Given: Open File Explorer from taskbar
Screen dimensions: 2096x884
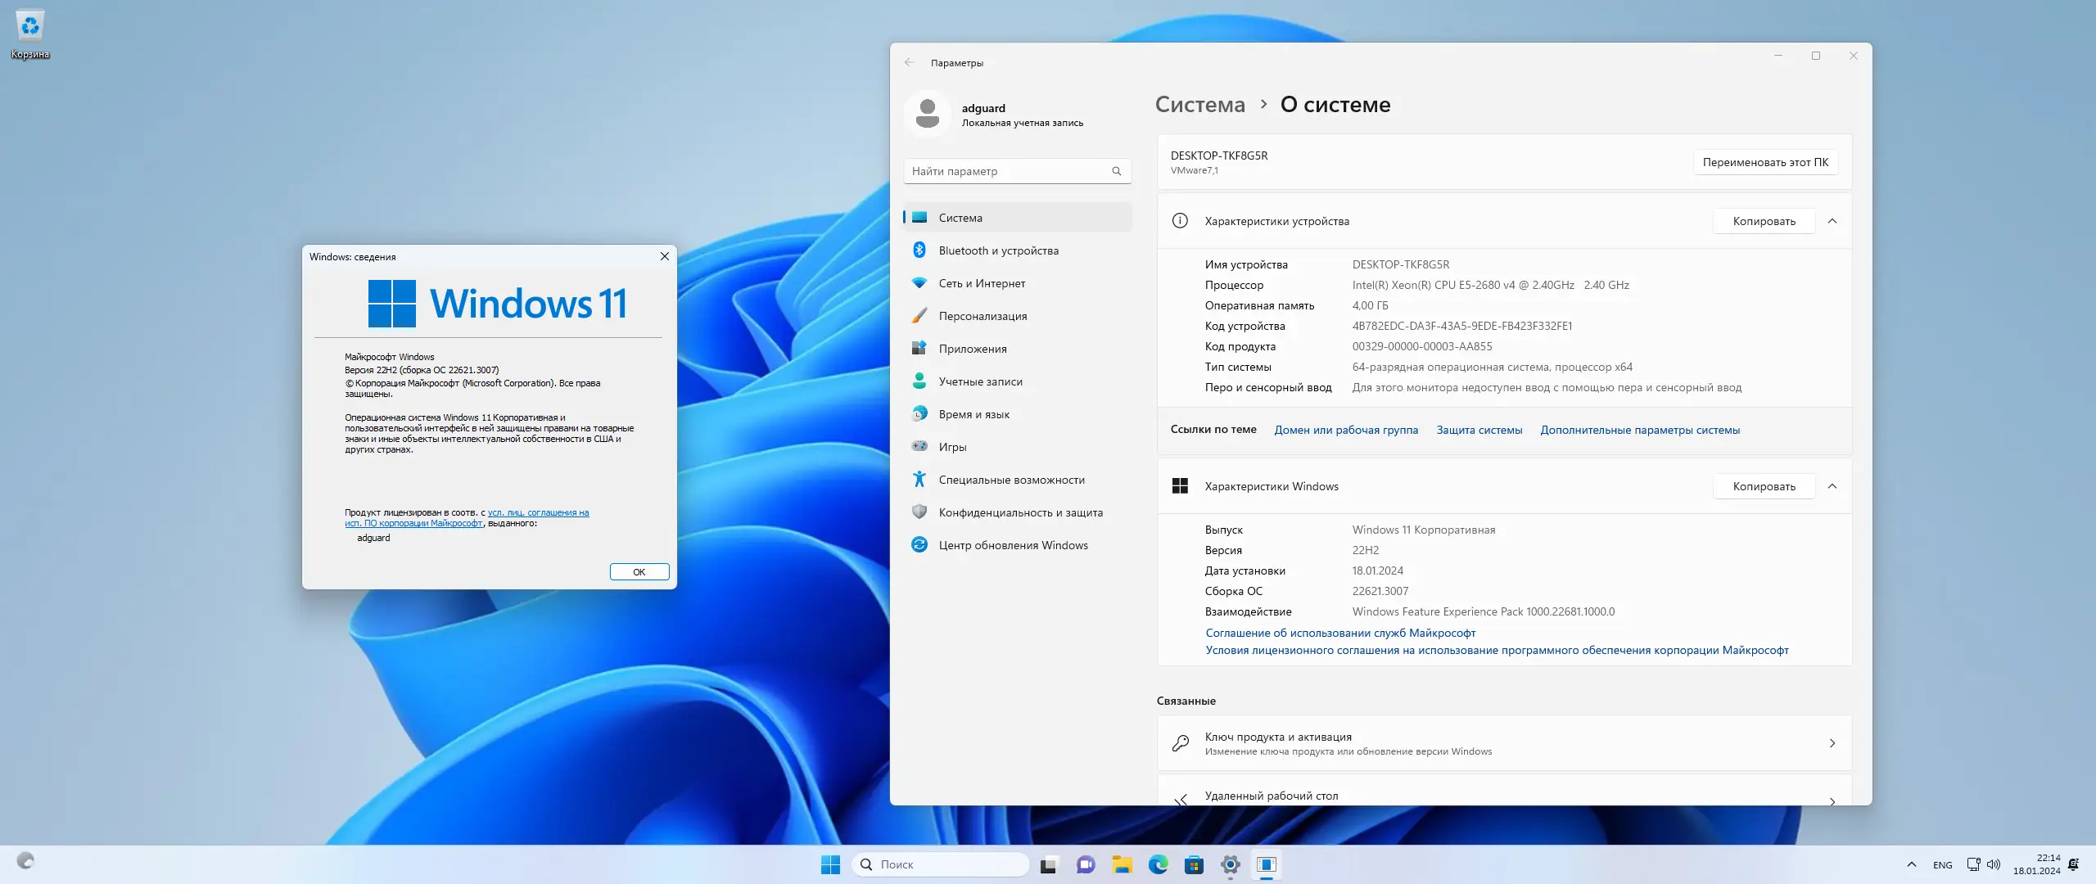Looking at the screenshot, I should [x=1123, y=864].
